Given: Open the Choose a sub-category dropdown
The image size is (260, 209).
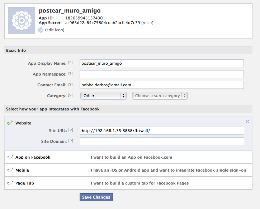Looking at the screenshot, I should pos(160,96).
